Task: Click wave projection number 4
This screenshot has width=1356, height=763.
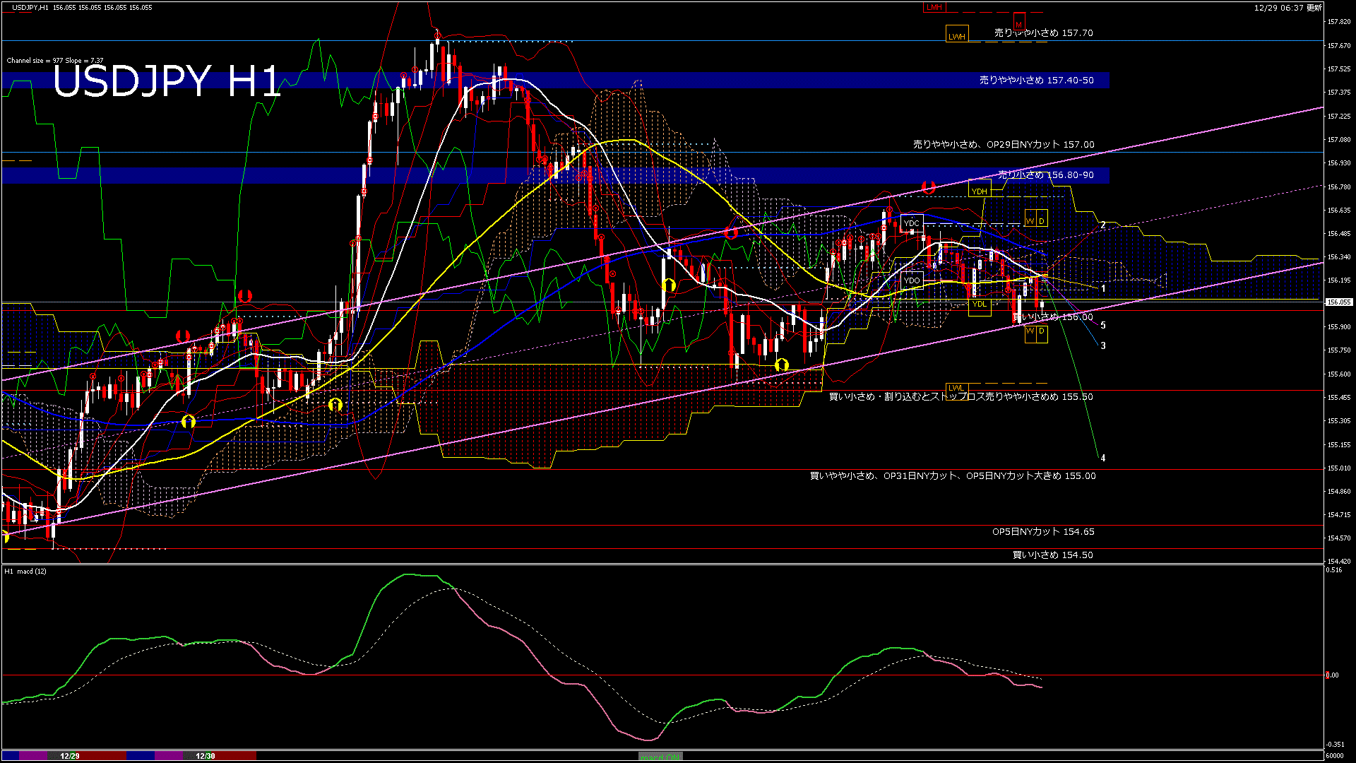Action: click(1102, 458)
